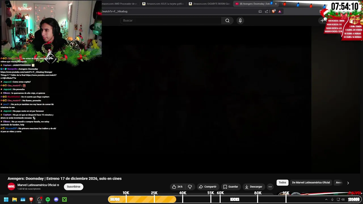363x204 pixels.
Task: Open Brave browser taskbar icon
Action: [31, 199]
